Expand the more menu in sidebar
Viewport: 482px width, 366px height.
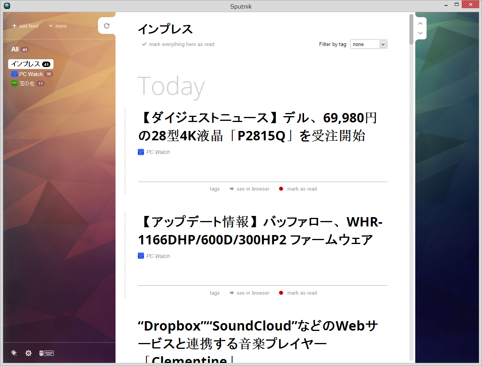57,26
